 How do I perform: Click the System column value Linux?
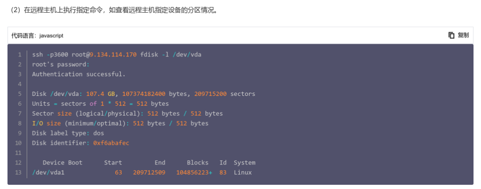243,173
